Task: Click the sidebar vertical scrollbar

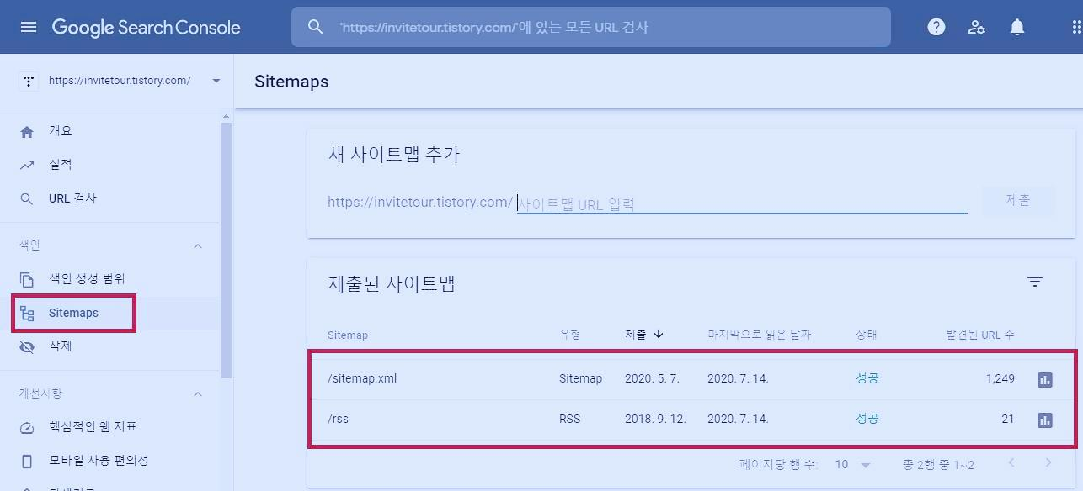Action: (x=226, y=252)
